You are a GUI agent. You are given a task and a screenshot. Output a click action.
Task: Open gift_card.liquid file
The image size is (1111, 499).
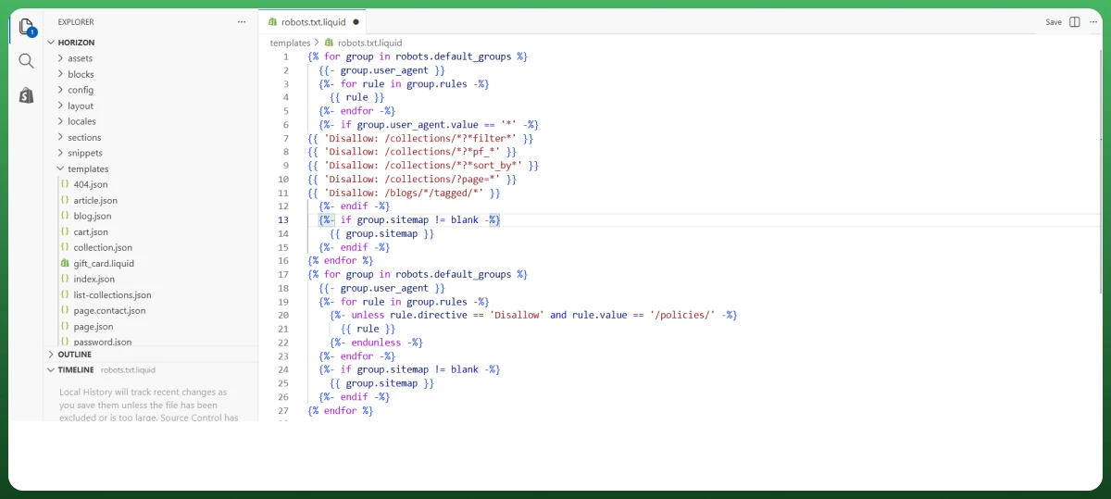tap(104, 263)
